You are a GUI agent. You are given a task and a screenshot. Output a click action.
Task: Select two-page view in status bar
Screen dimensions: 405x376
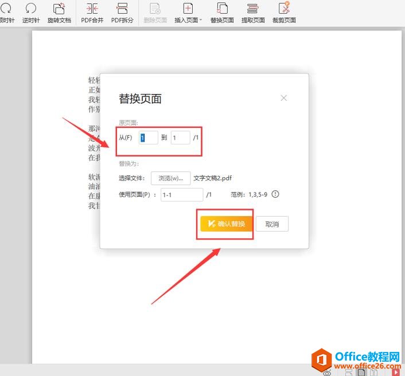(373, 373)
